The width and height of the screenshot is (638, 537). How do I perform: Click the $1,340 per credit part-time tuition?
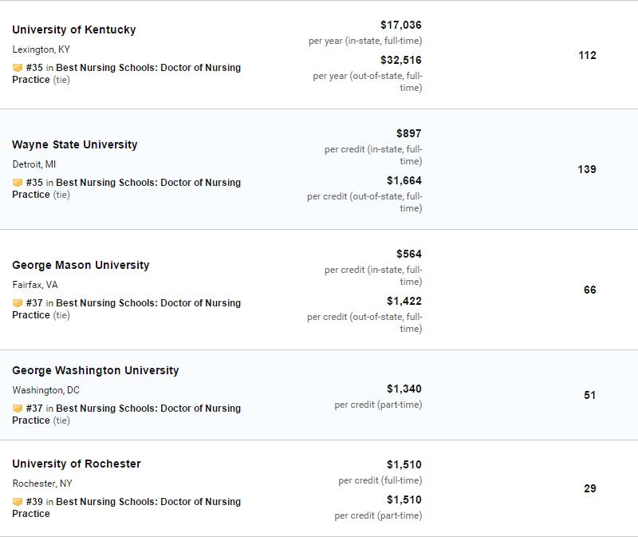pos(404,389)
